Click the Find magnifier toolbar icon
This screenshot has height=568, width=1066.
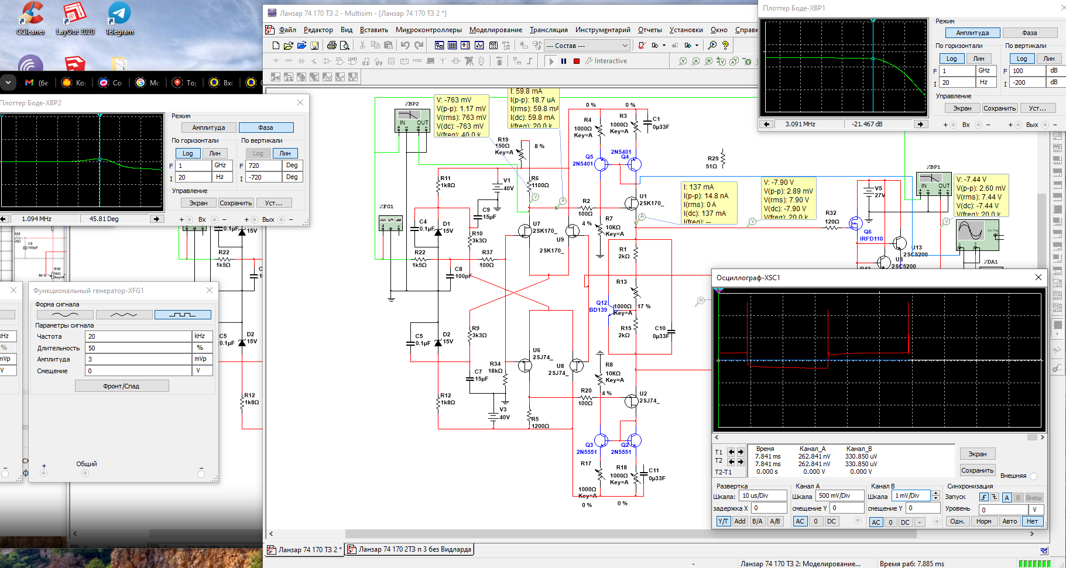[x=712, y=45]
